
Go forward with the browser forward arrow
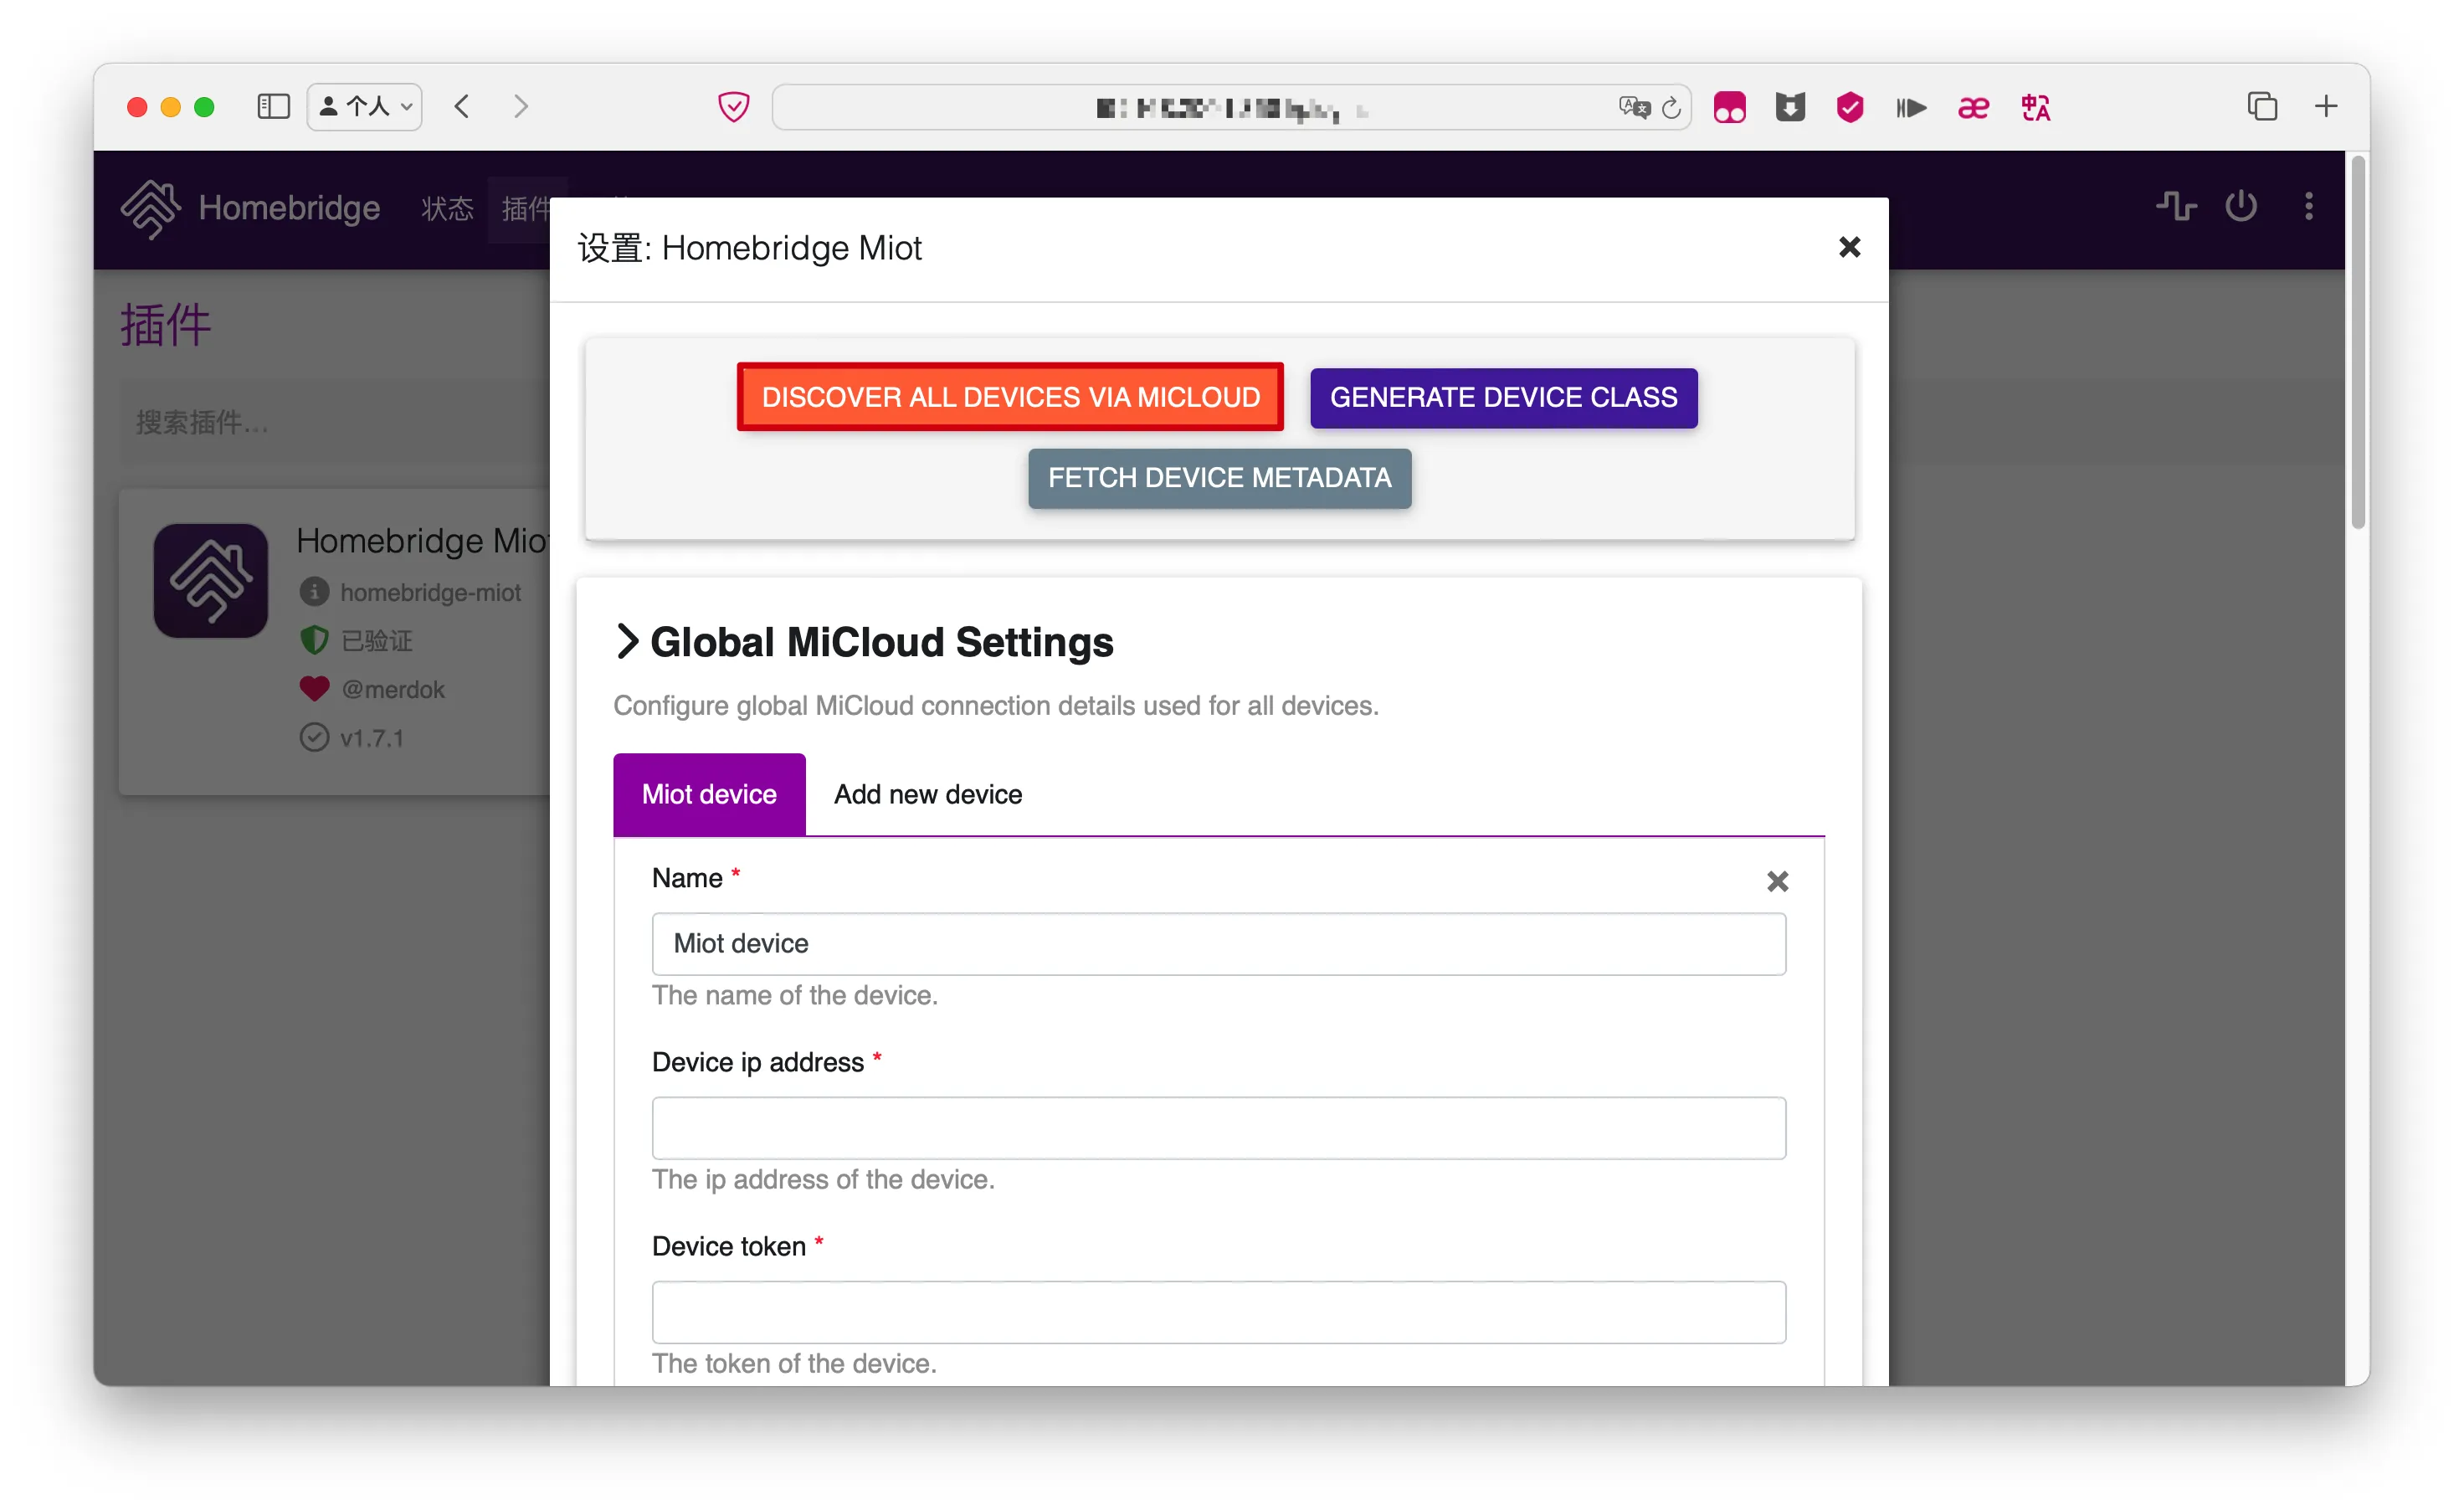tap(520, 107)
